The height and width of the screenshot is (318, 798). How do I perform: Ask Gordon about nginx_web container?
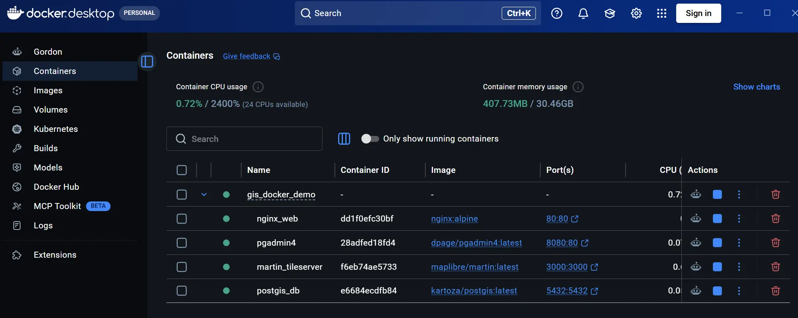[x=695, y=219]
